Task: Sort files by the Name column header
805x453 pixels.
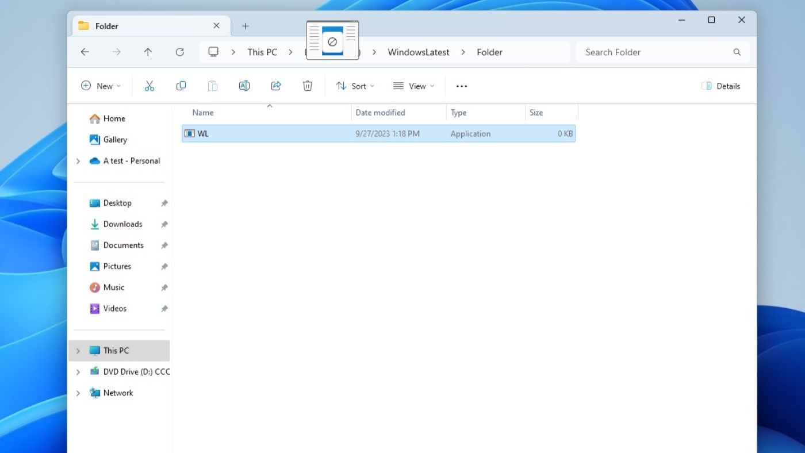Action: point(202,113)
